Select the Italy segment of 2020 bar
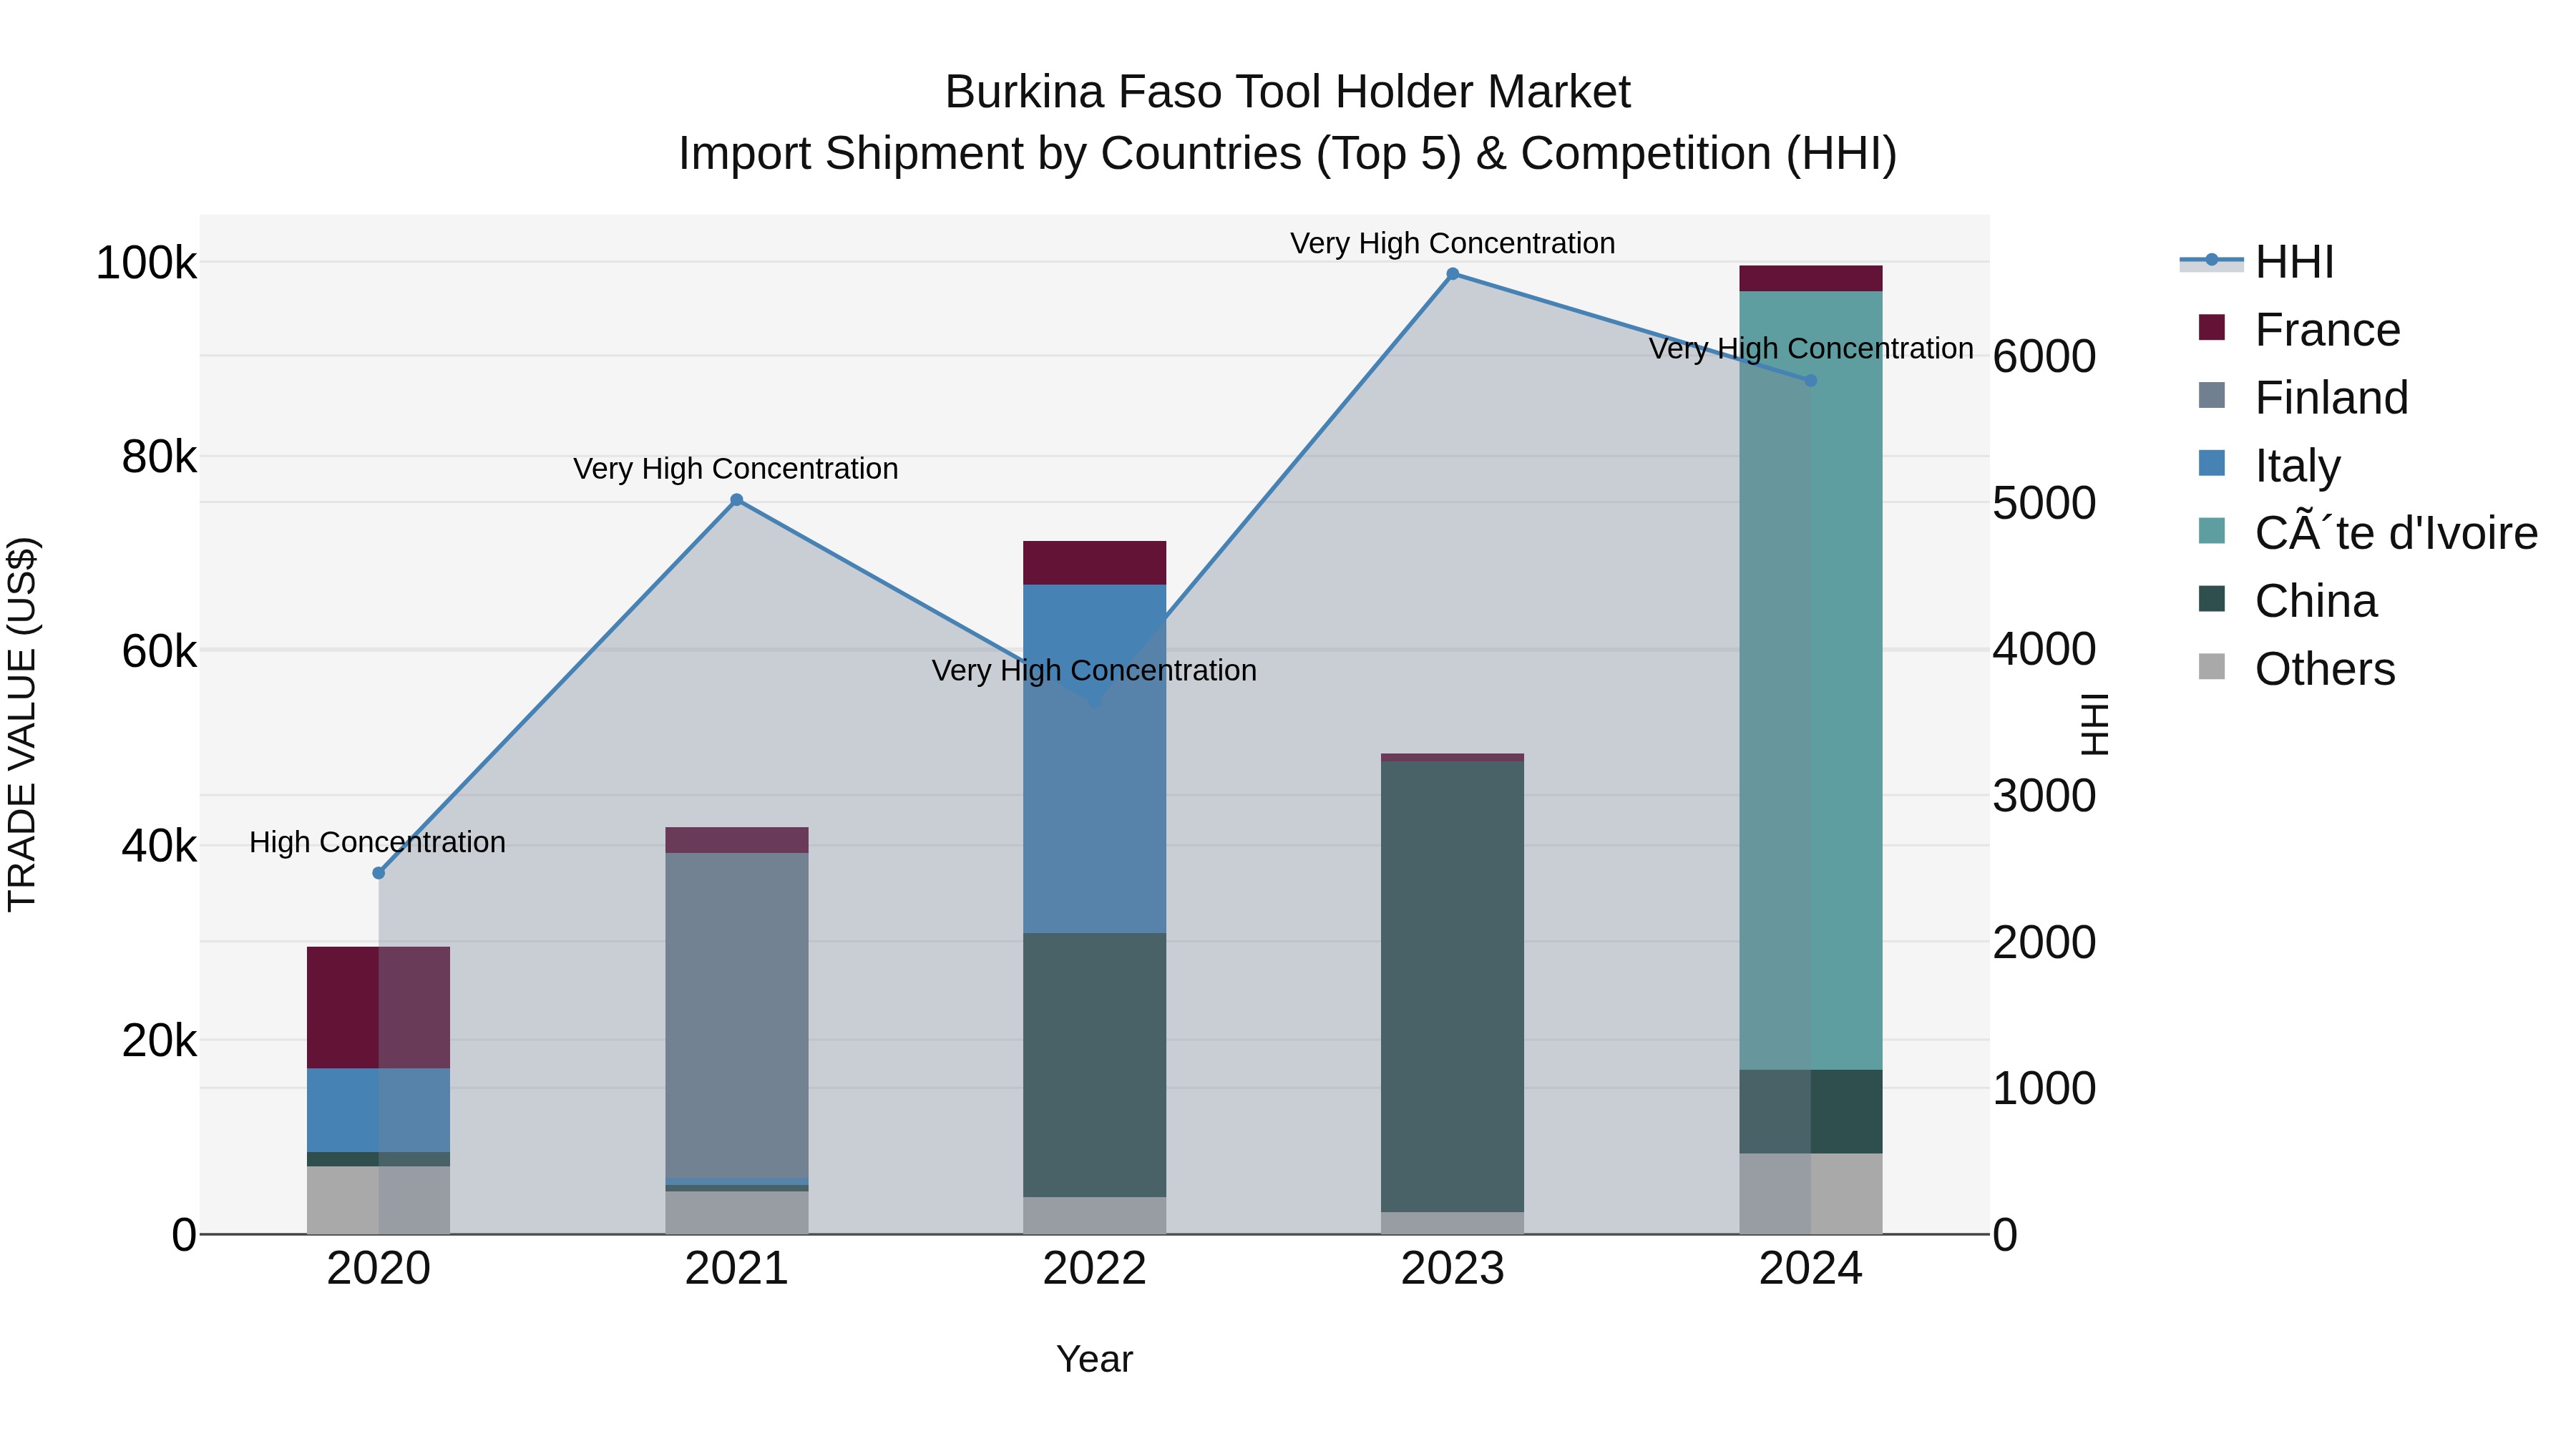This screenshot has width=2576, height=1449. point(379,1110)
